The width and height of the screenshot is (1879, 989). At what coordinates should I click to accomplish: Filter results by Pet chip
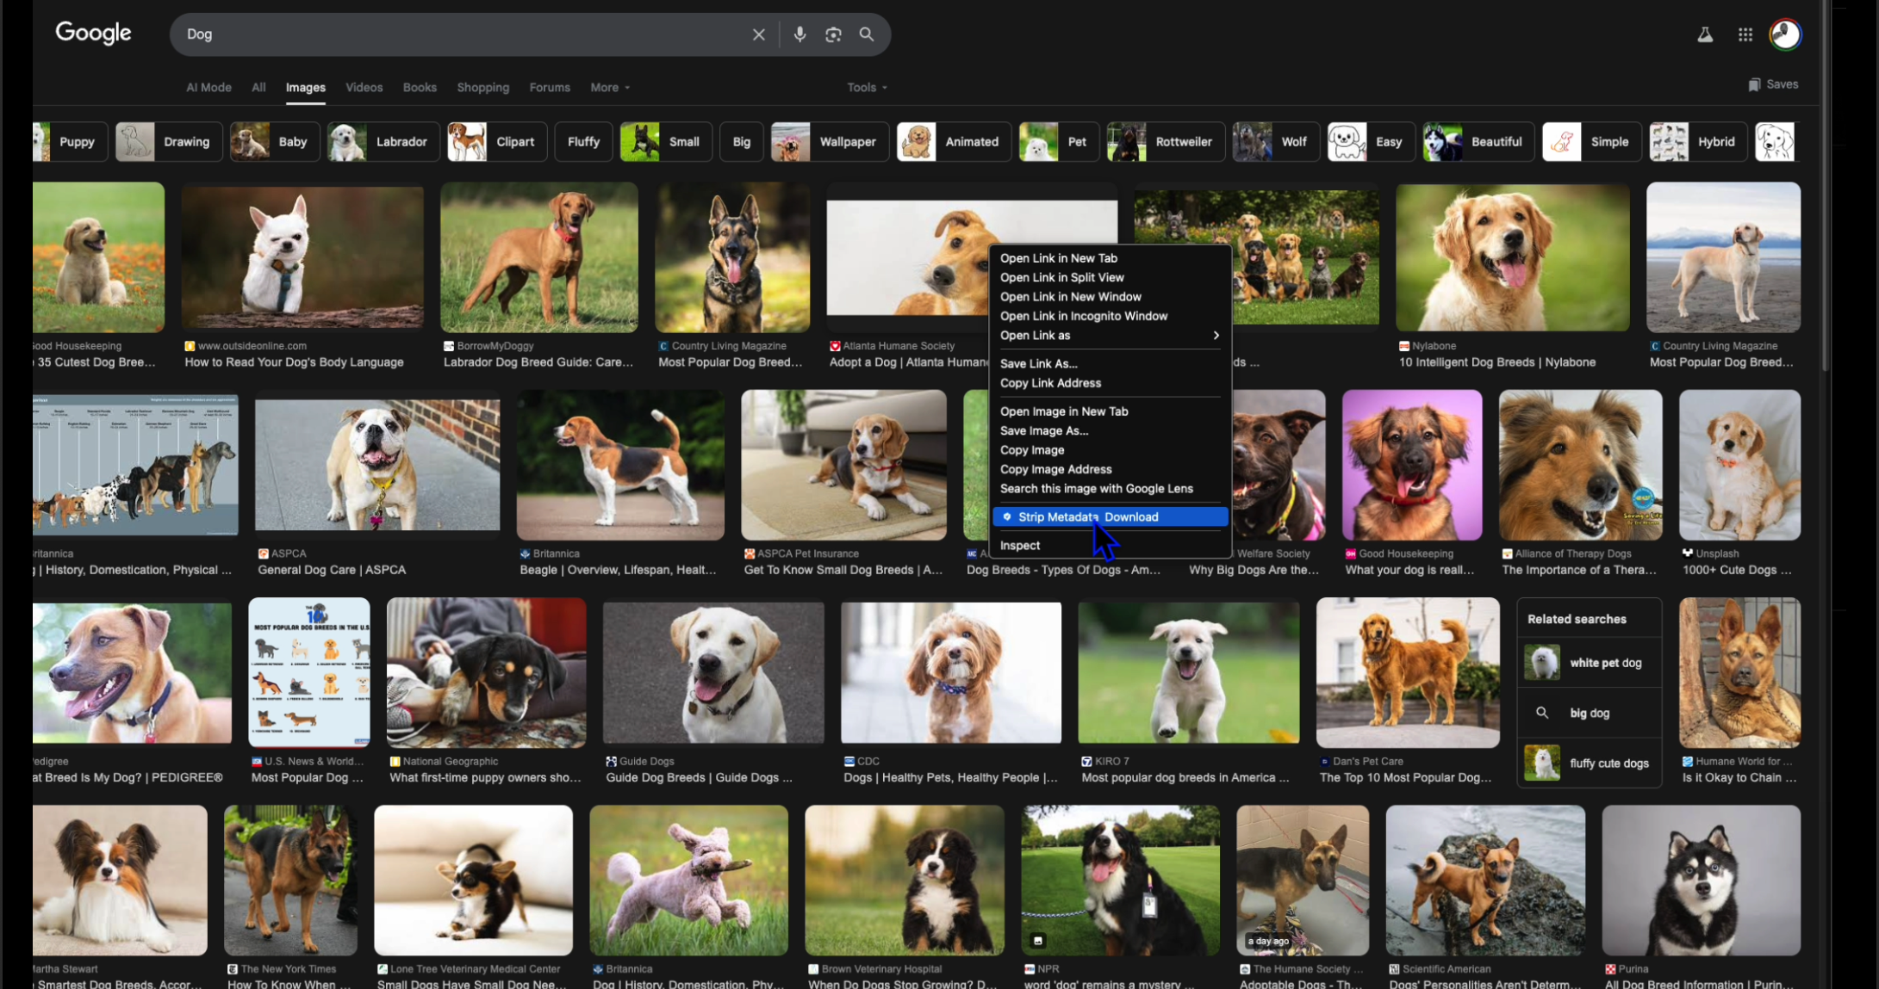point(1059,142)
